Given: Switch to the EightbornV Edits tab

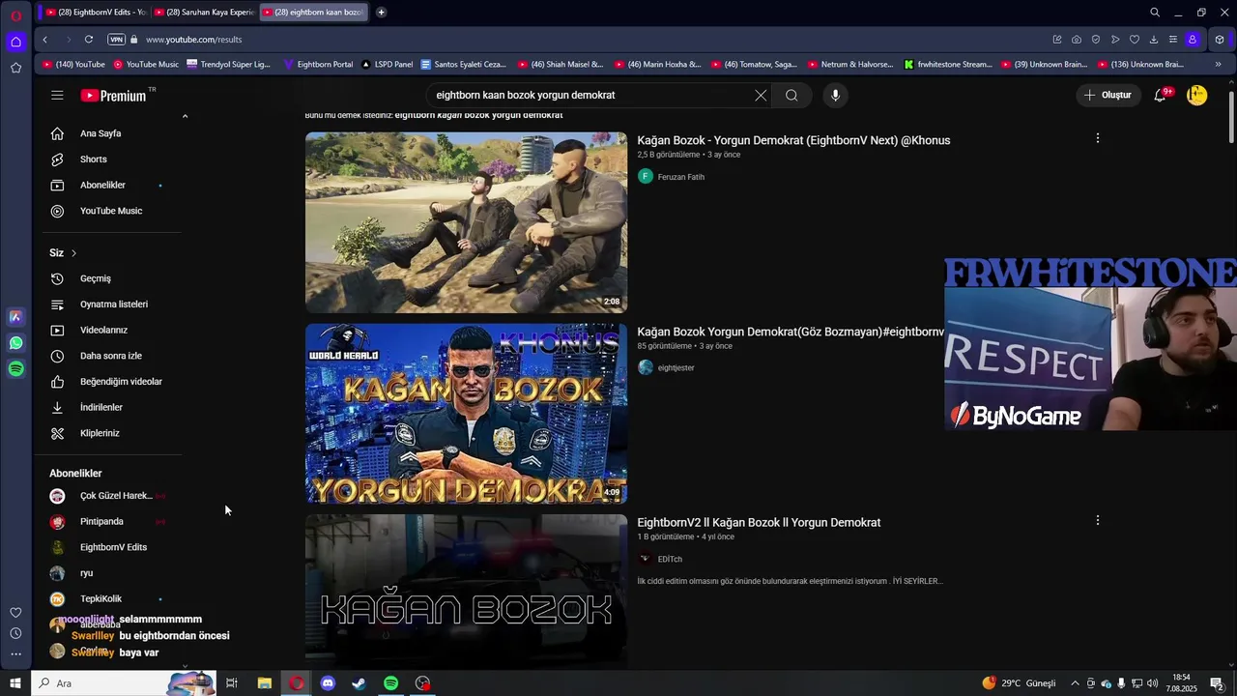Looking at the screenshot, I should click(x=95, y=13).
